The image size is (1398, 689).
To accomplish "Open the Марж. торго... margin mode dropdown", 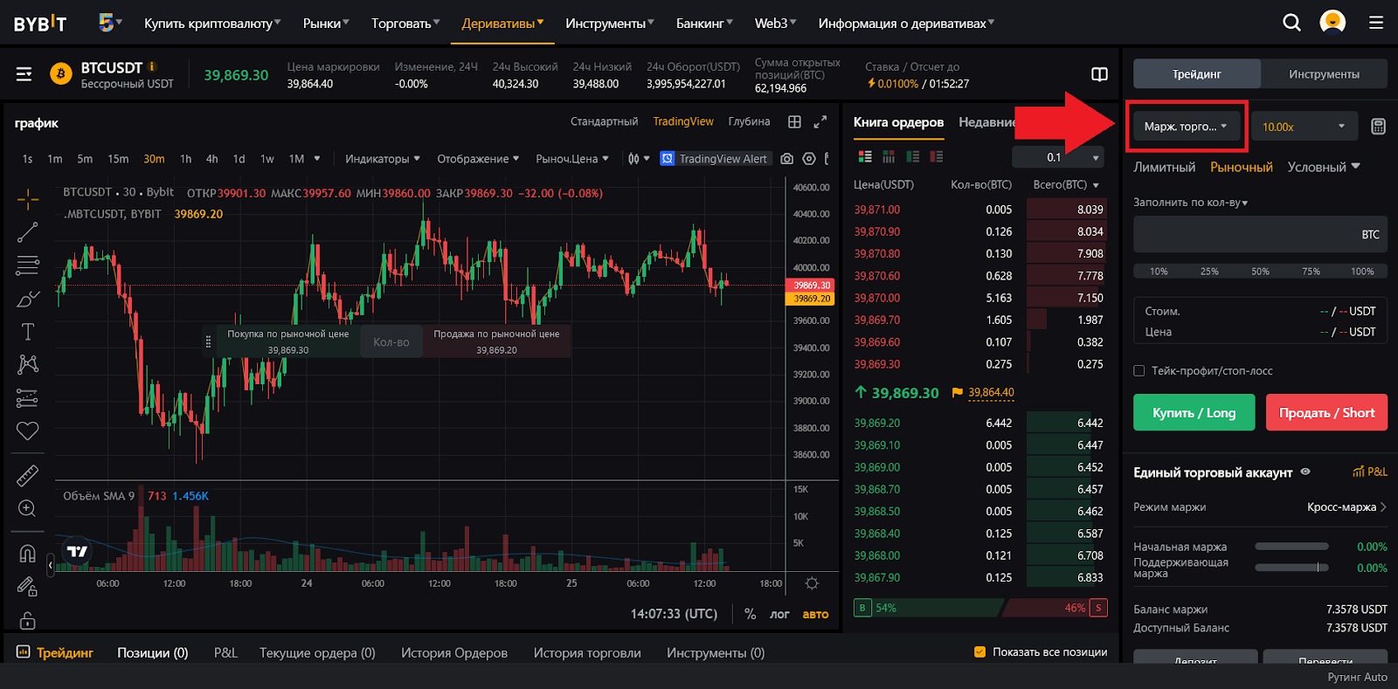I will (1186, 127).
